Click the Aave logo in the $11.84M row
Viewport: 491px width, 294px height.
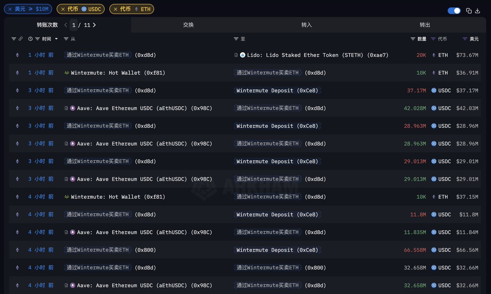pyautogui.click(x=73, y=232)
